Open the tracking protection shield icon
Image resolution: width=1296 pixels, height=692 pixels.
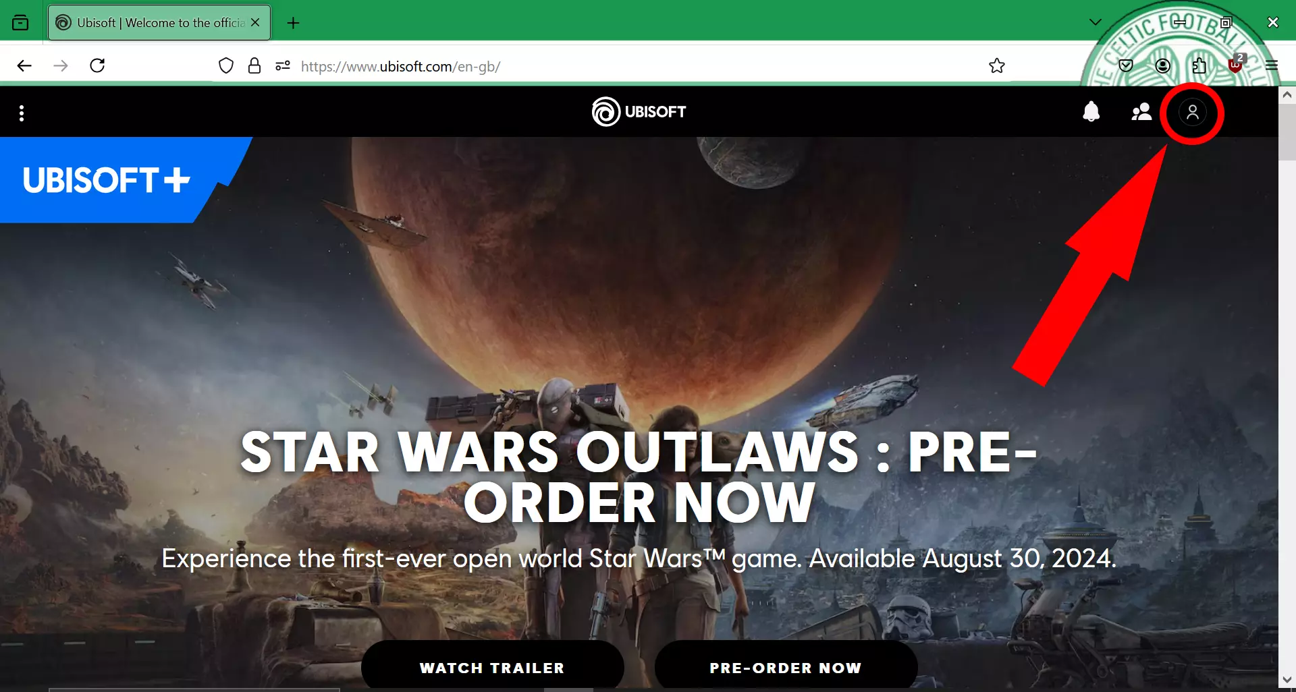tap(226, 65)
